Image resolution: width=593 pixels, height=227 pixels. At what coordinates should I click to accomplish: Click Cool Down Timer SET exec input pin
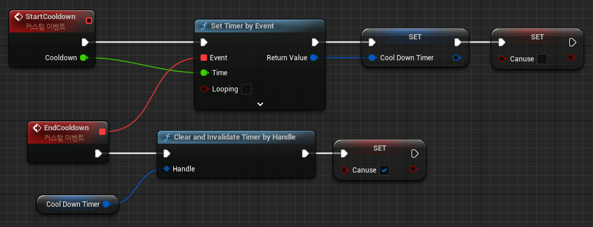point(372,42)
